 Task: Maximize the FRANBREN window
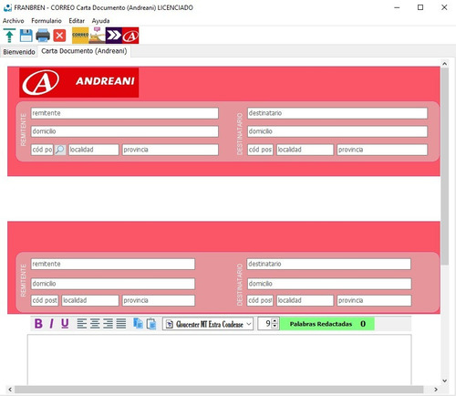(420, 7)
